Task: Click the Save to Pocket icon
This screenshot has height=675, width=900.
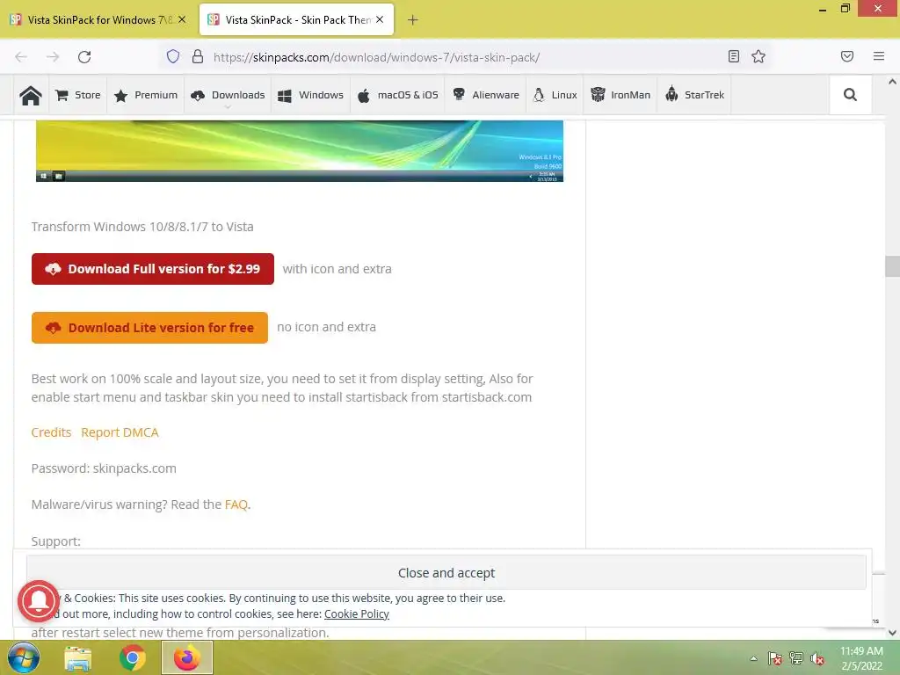Action: click(847, 56)
